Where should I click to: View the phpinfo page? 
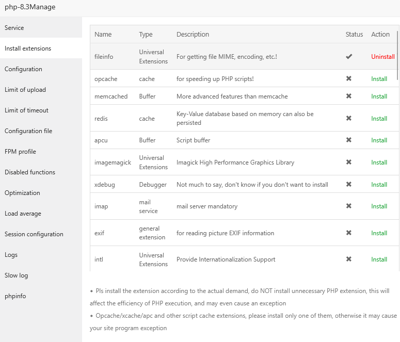click(15, 296)
